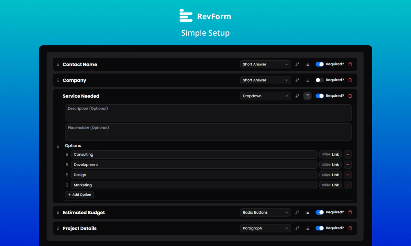Delete the Estimated Budget field
411x246 pixels.
point(350,213)
